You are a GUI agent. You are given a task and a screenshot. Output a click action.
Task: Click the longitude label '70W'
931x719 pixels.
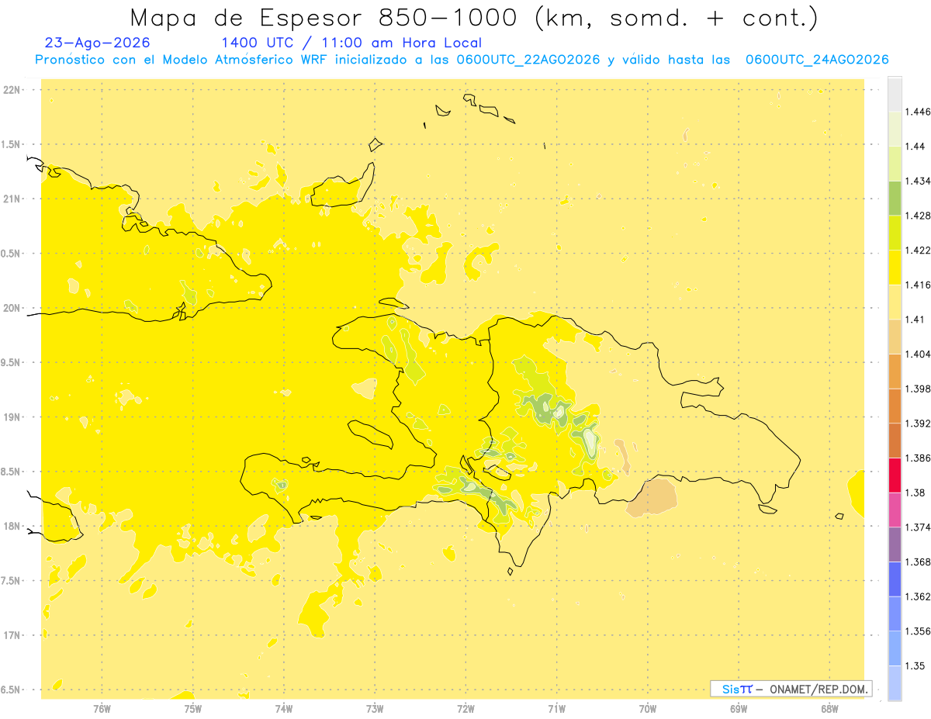pyautogui.click(x=648, y=709)
